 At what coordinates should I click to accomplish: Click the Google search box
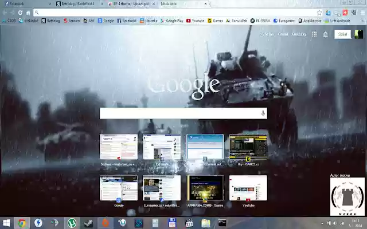tap(183, 113)
